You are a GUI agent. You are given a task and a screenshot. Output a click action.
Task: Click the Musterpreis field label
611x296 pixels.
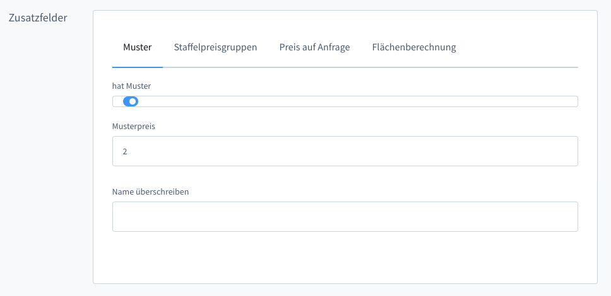pyautogui.click(x=134, y=126)
